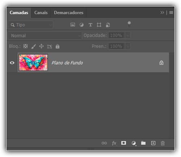Filter layers by adjustment layers icon
The width and height of the screenshot is (181, 157).
pyautogui.click(x=81, y=25)
